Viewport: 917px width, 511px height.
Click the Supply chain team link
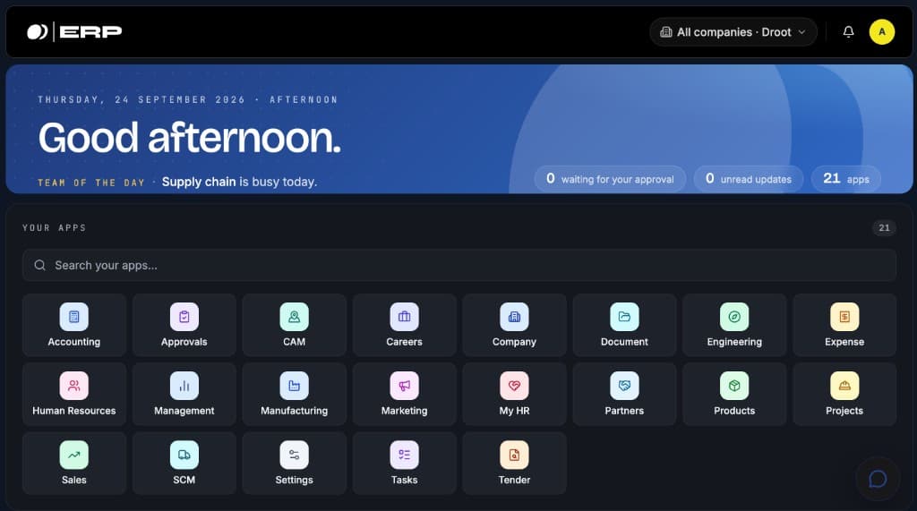pyautogui.click(x=199, y=182)
